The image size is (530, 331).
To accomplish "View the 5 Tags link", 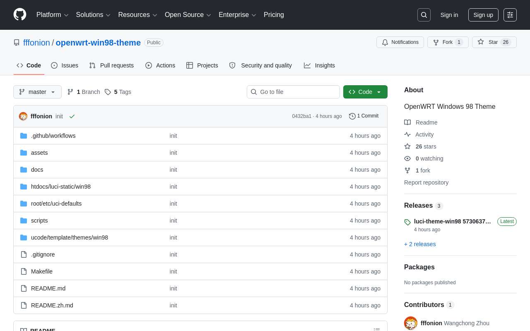I will click(118, 92).
